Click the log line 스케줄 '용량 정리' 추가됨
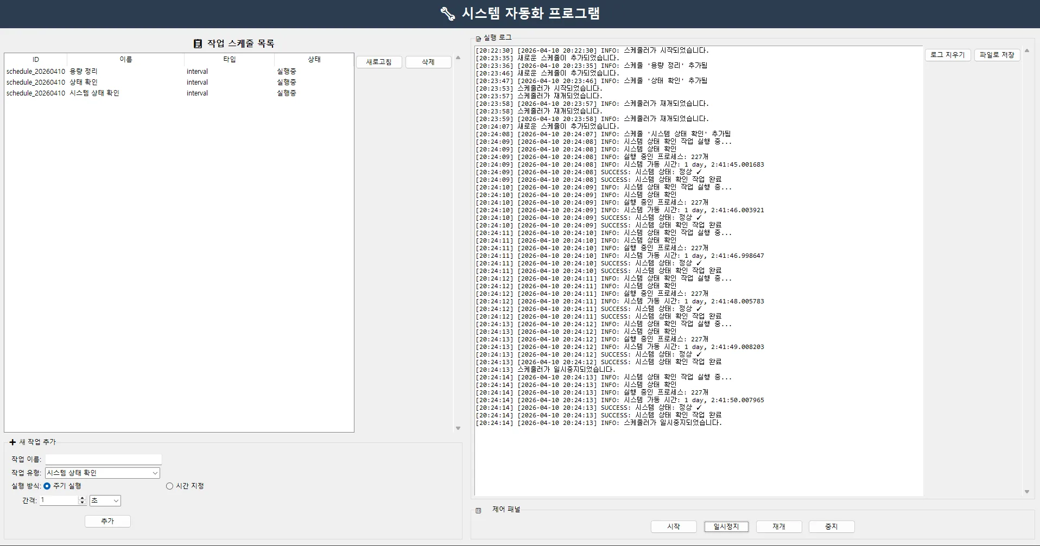This screenshot has width=1040, height=546. pyautogui.click(x=592, y=66)
